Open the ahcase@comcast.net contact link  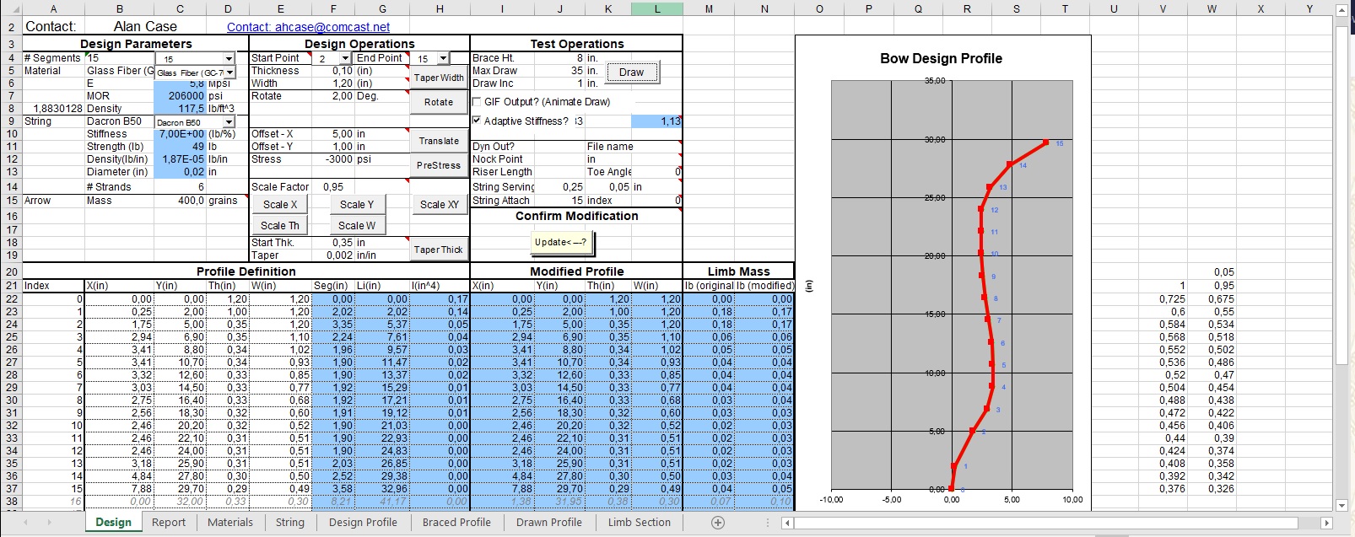308,27
